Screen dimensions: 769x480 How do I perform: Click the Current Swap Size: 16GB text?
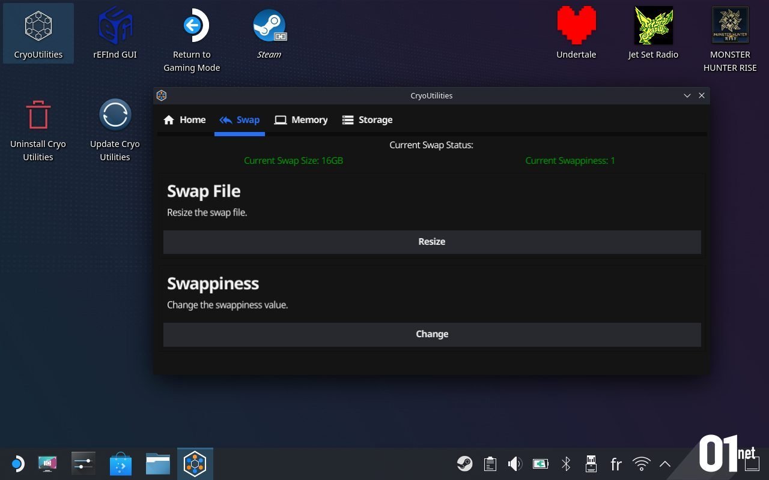294,161
